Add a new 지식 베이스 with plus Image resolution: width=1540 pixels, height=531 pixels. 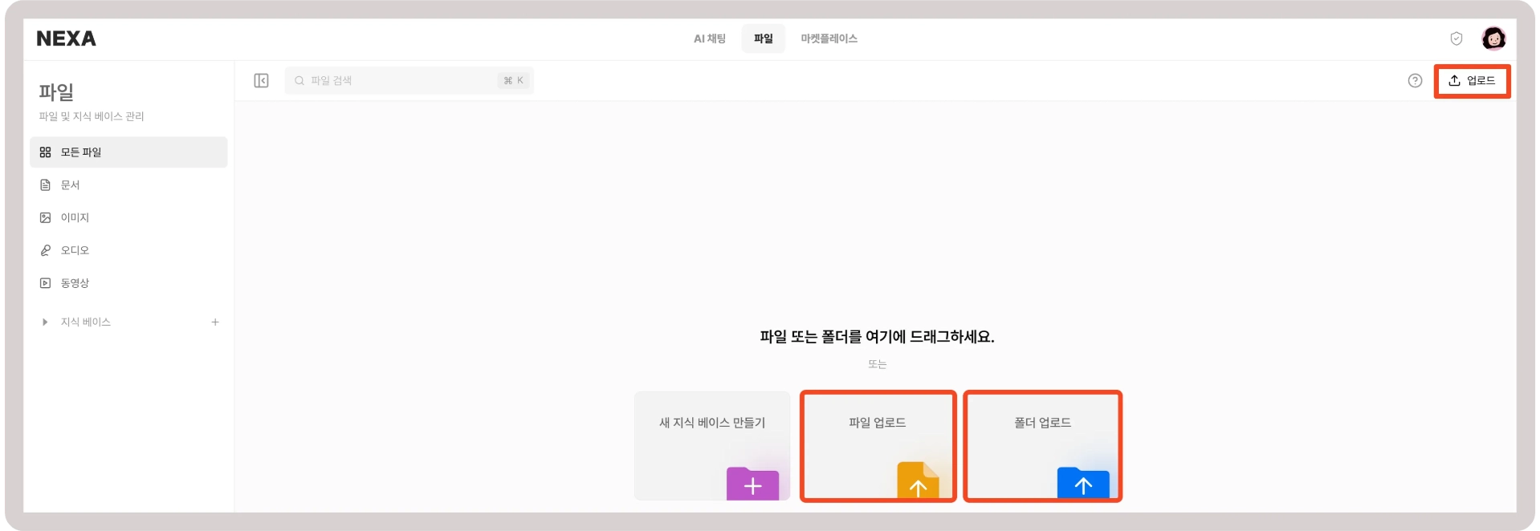215,322
